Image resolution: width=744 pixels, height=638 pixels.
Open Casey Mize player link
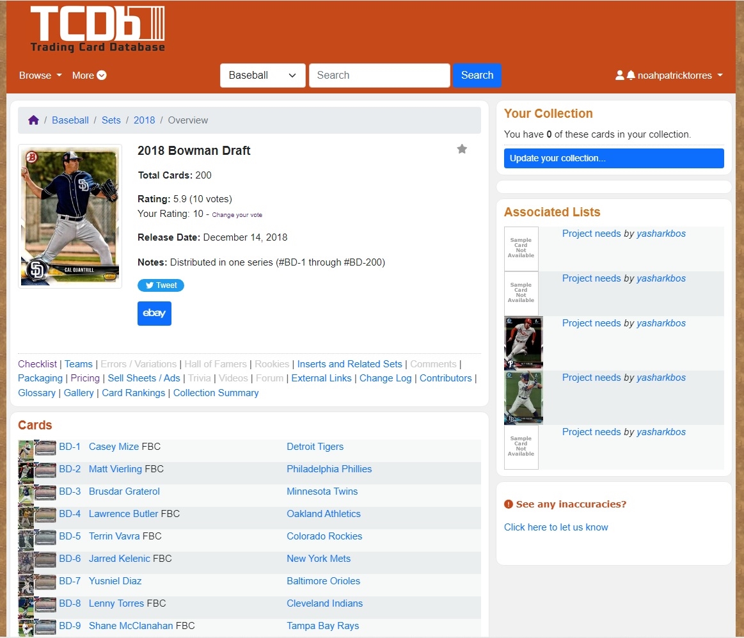click(x=114, y=447)
